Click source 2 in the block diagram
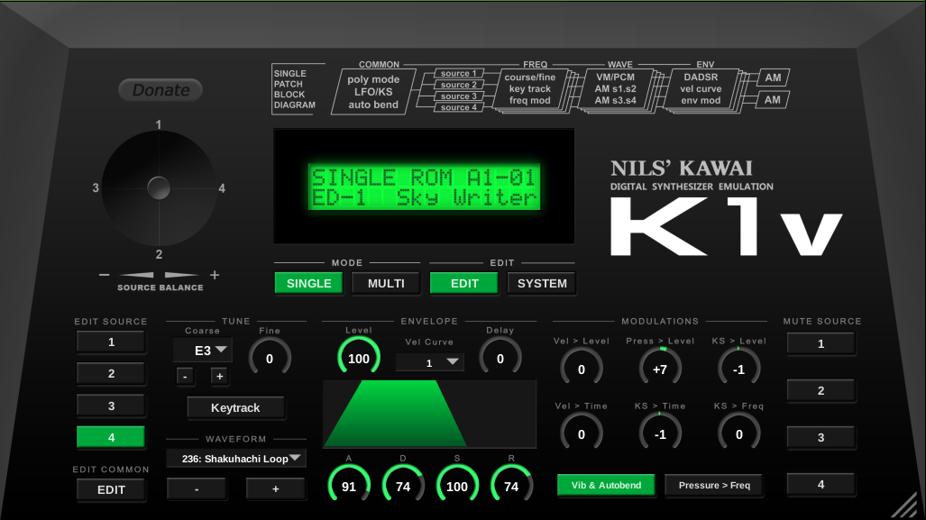 (459, 85)
